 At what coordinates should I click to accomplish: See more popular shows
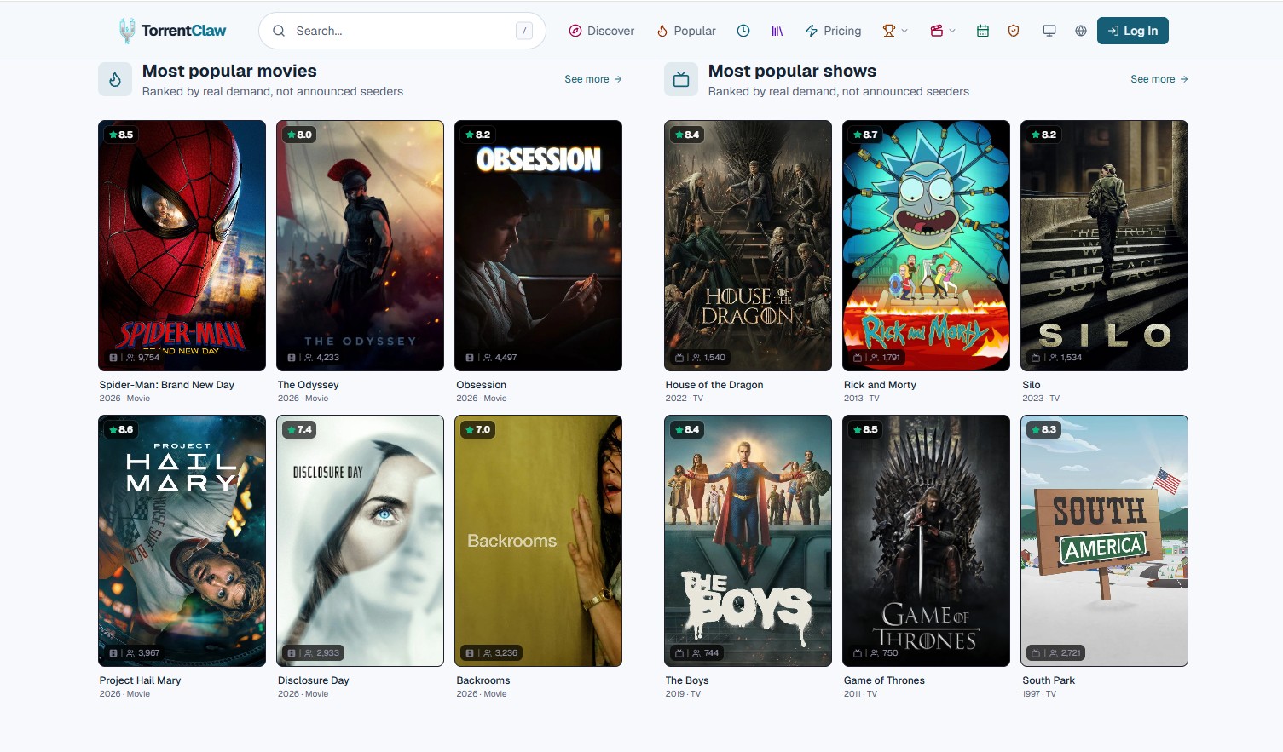click(1159, 79)
